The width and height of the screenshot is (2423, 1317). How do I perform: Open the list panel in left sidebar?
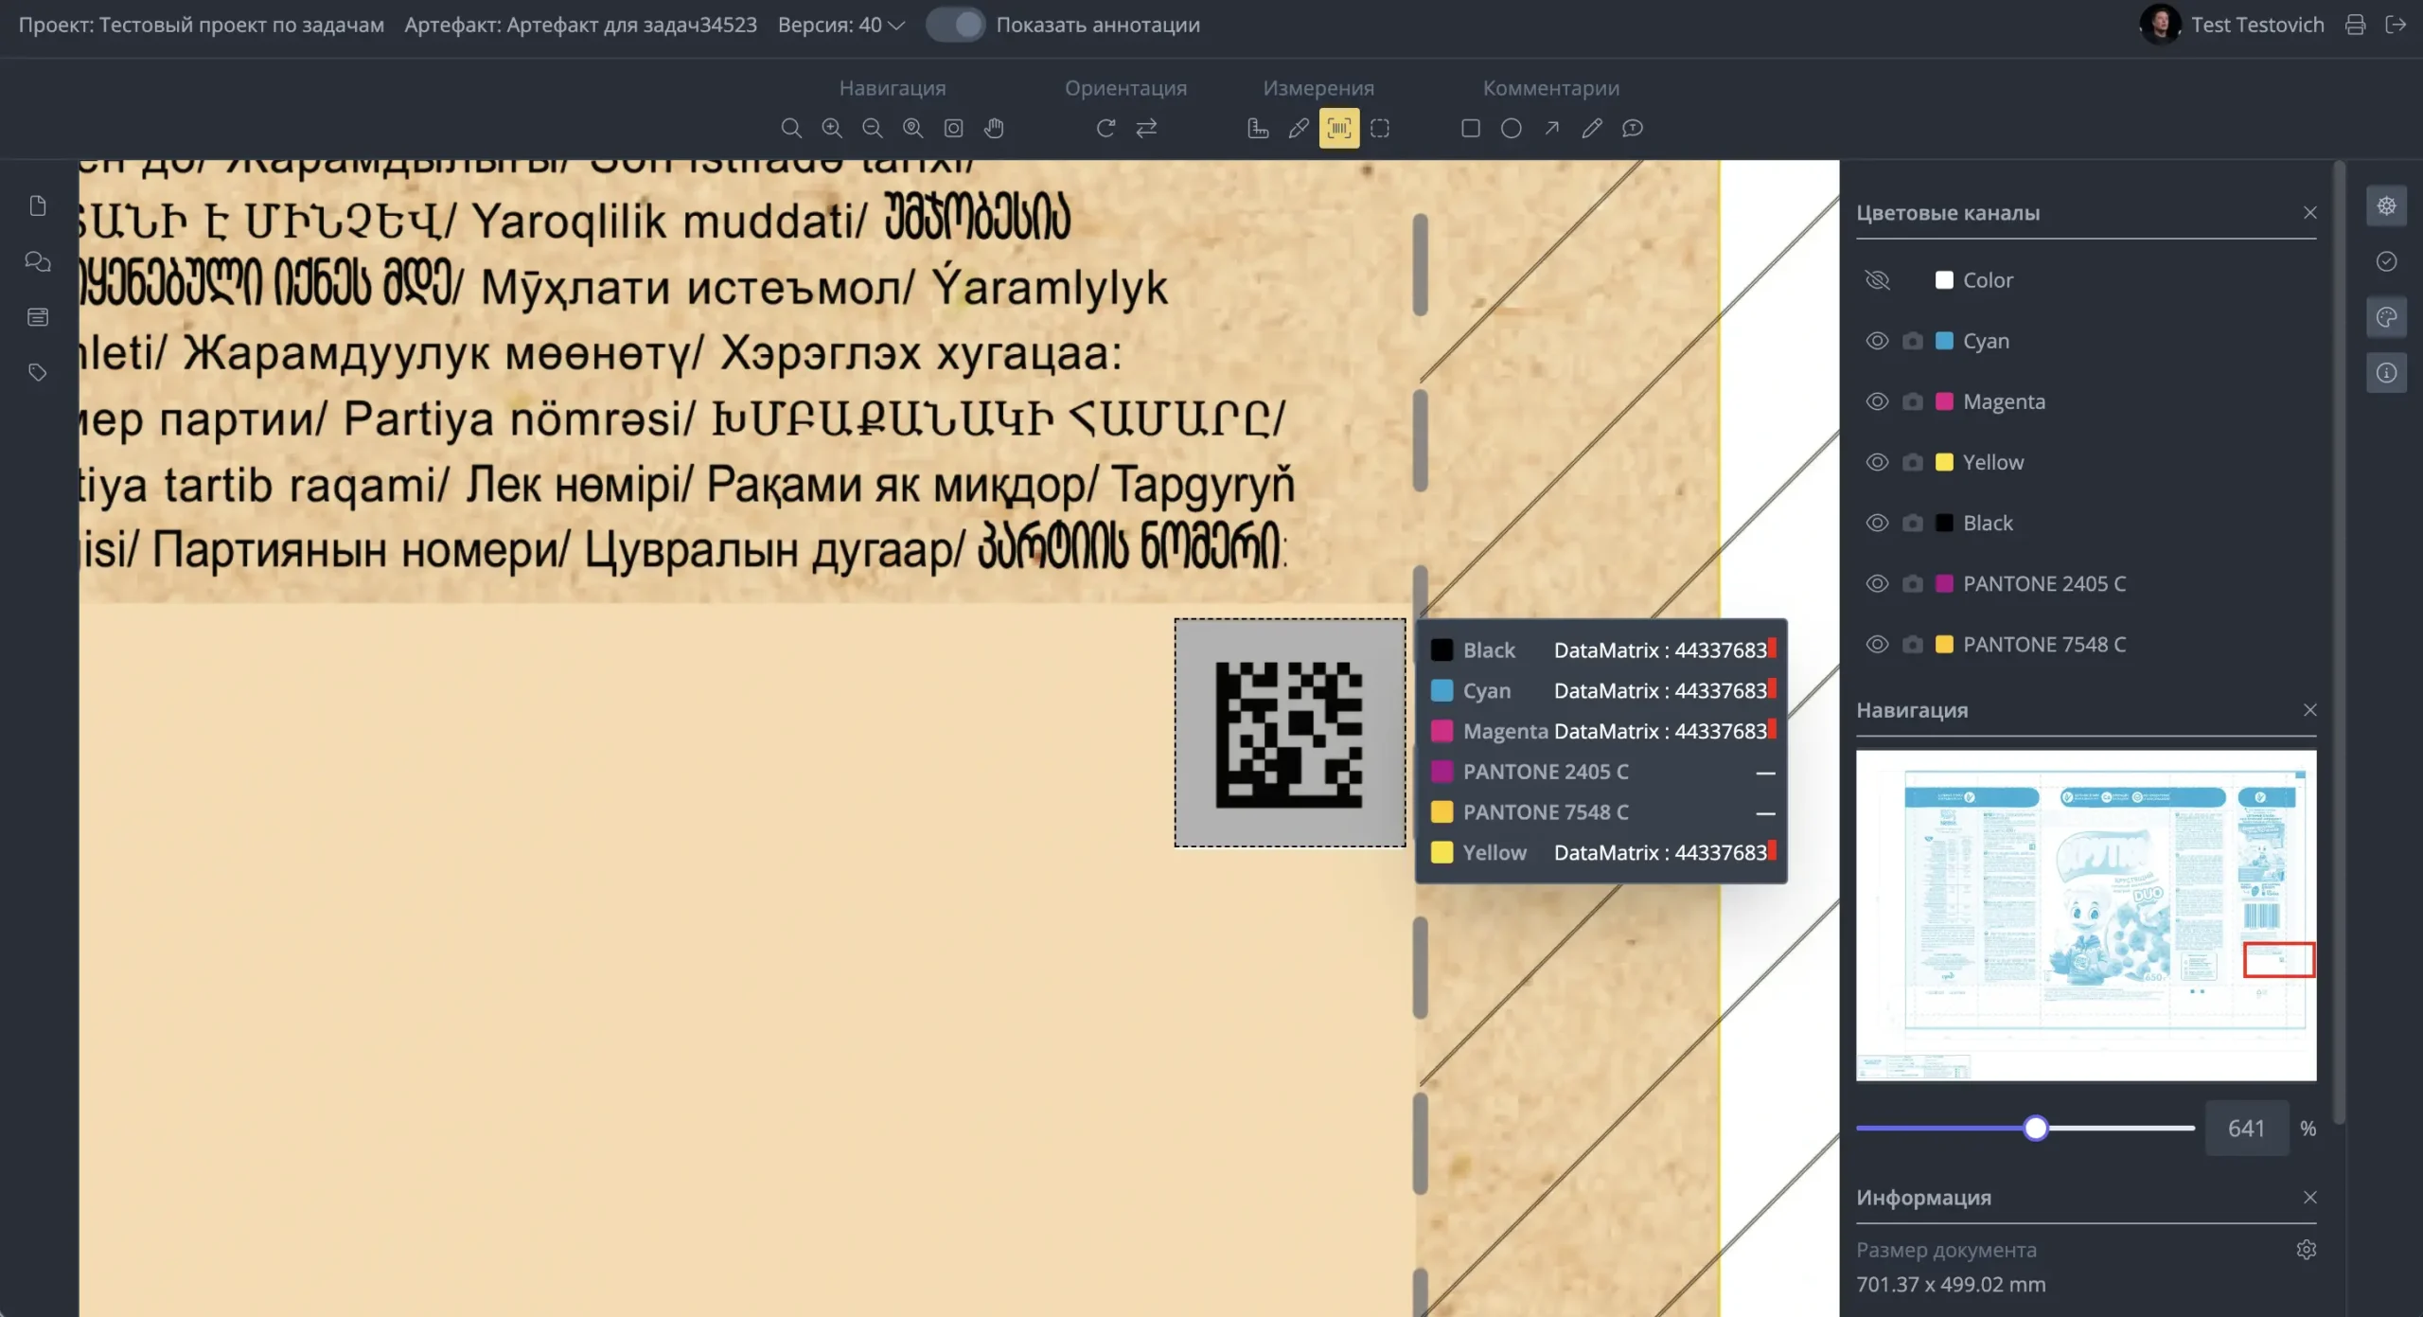[38, 317]
